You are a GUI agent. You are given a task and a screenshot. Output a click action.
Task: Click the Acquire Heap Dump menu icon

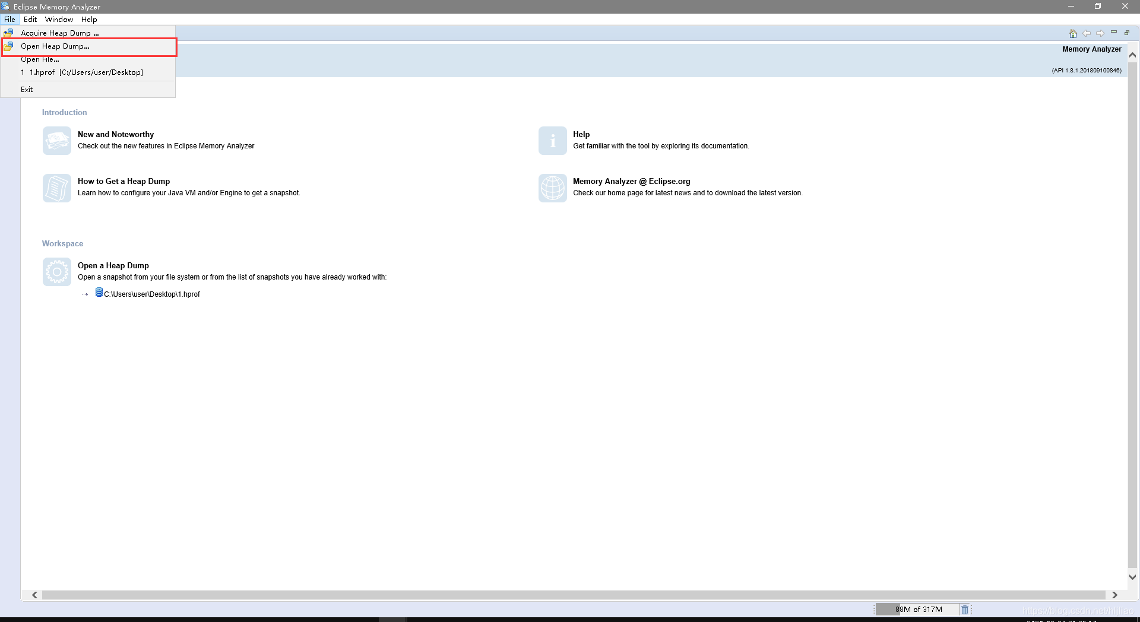9,33
